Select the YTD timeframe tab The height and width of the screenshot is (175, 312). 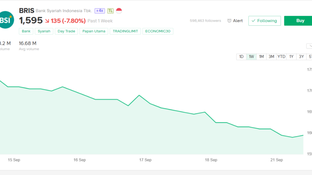pos(281,57)
